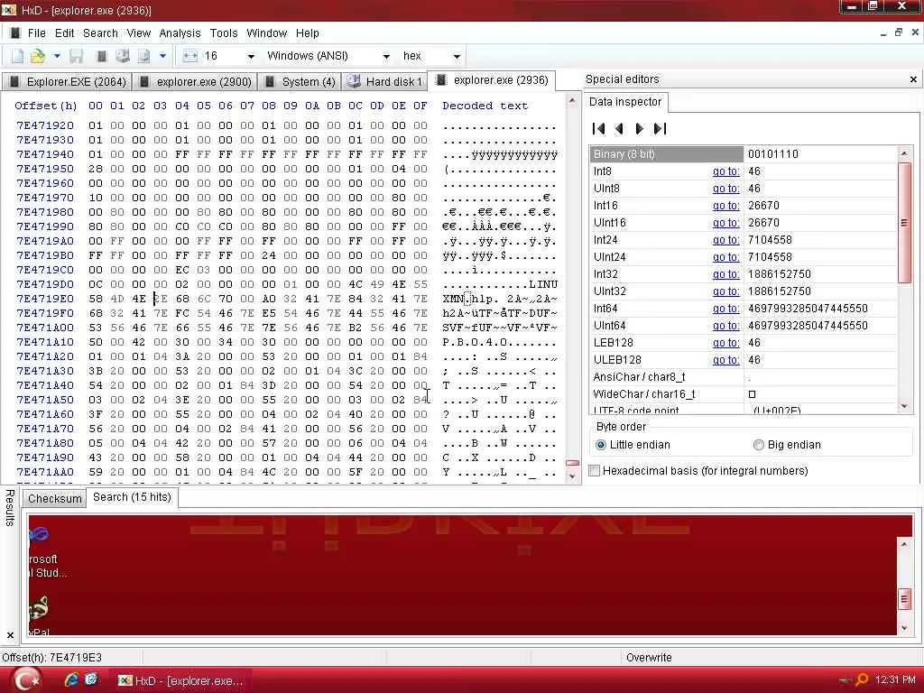Viewport: 924px width, 693px height.
Task: Open the Window menu
Action: click(266, 33)
